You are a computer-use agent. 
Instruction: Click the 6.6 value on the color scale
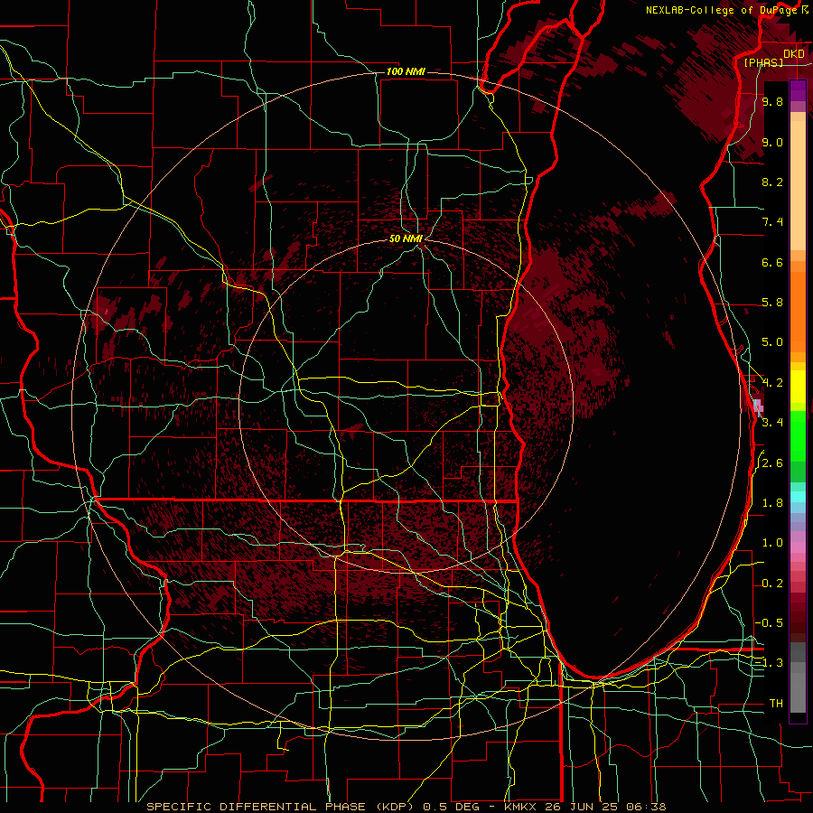[x=772, y=262]
